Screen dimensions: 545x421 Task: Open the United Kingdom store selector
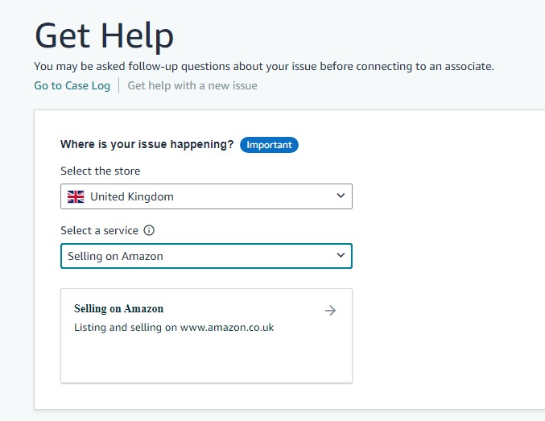tap(206, 196)
